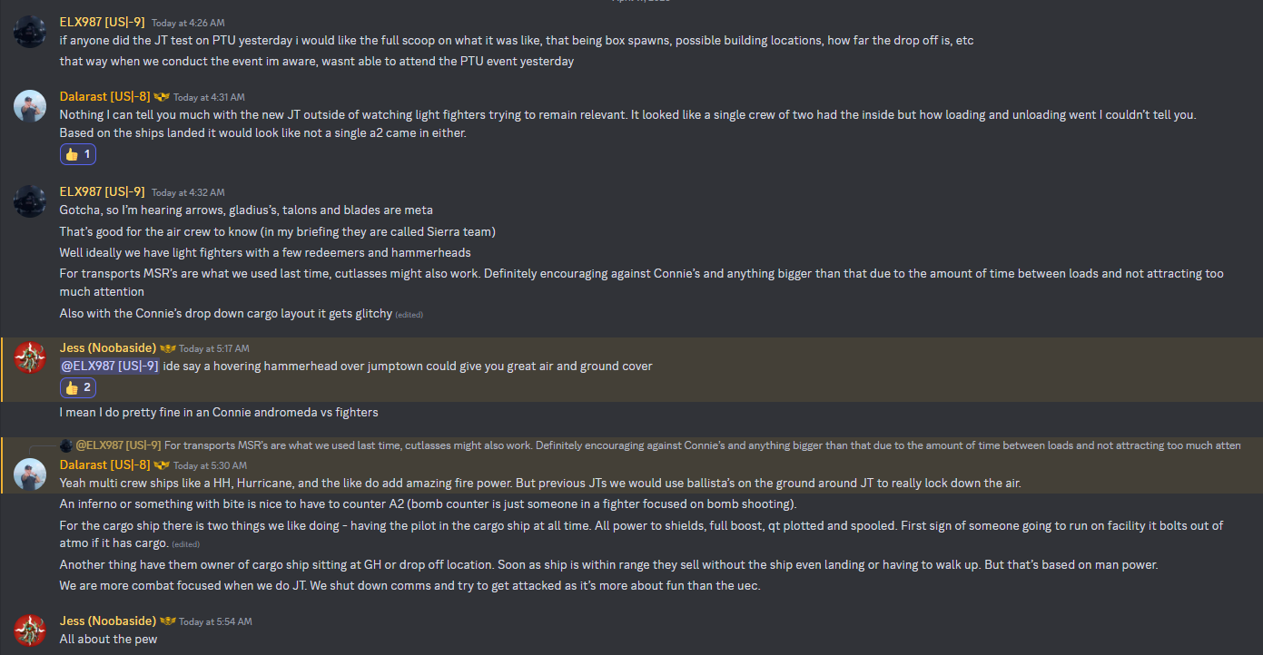The height and width of the screenshot is (655, 1263).
Task: Click the "Today at 5:17 AM" timestamp
Action: point(213,348)
